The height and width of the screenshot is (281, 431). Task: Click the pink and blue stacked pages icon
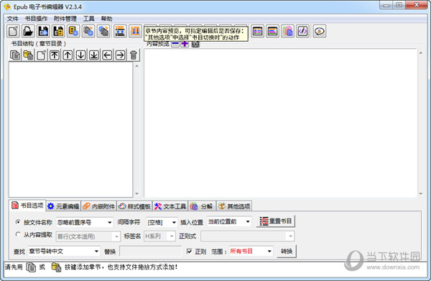(287, 31)
